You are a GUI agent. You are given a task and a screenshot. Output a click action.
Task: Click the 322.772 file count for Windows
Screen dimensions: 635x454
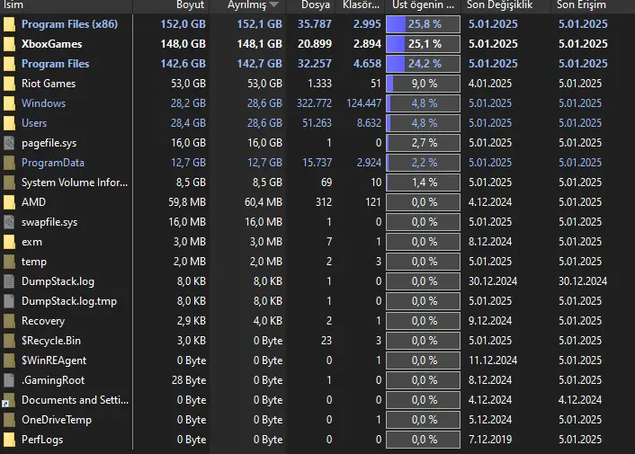(314, 103)
